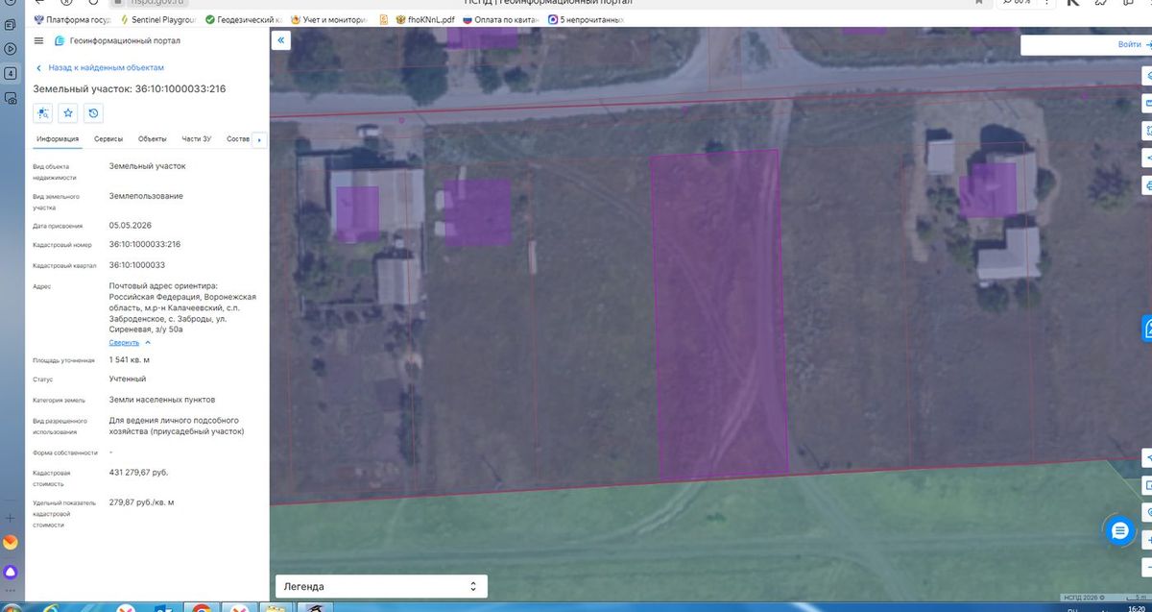Open the Части ЗУ tab
Image resolution: width=1152 pixels, height=612 pixels.
[197, 139]
